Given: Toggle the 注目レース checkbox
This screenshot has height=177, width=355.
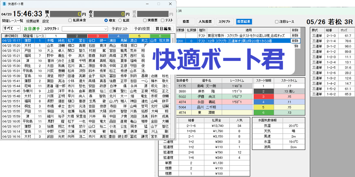Looking at the screenshot, I should point(277,22).
